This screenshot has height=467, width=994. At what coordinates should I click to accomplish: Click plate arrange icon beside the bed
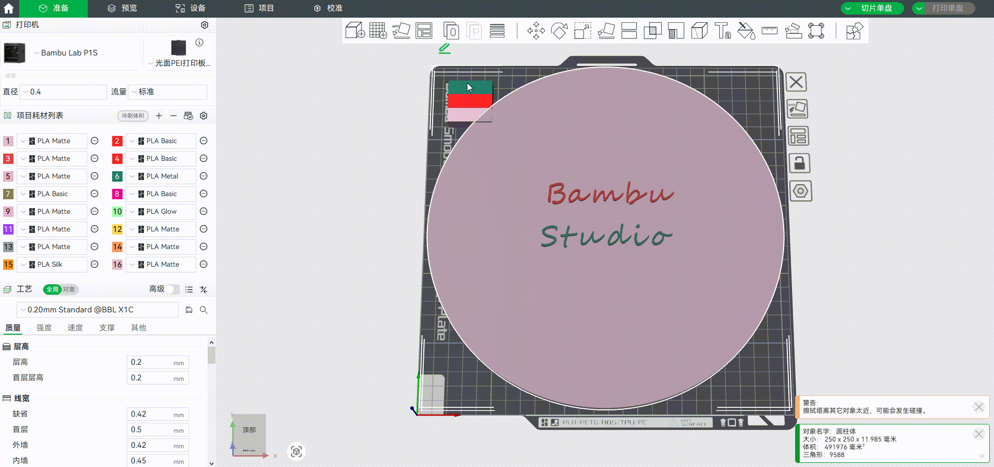pyautogui.click(x=798, y=136)
